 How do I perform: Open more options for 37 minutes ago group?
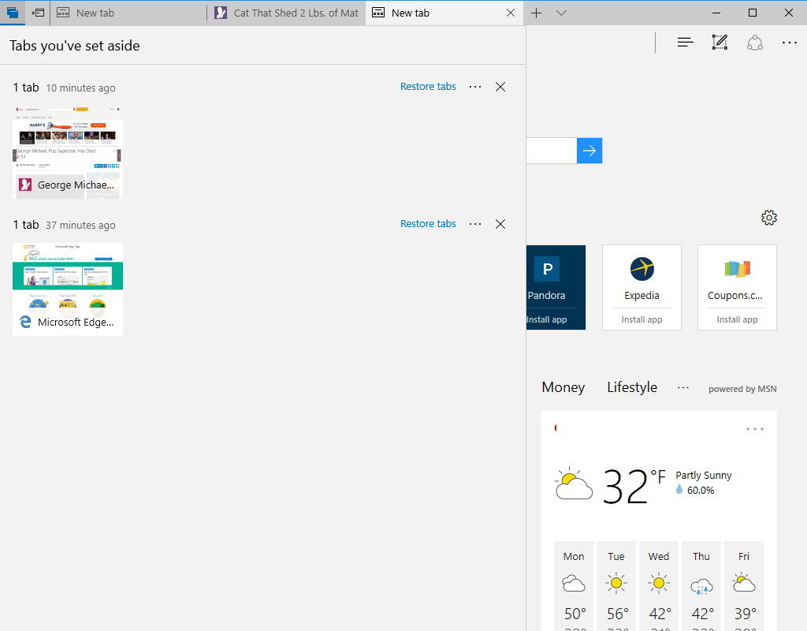(x=475, y=223)
